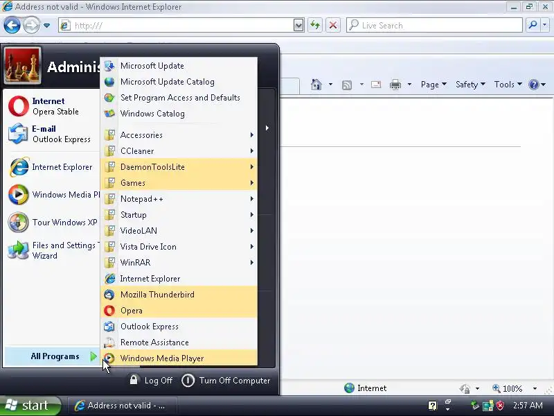Click the Mozilla Thunderbird icon
This screenshot has width=554, height=416.
click(x=109, y=295)
